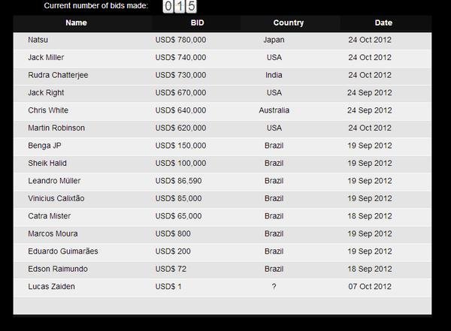The image size is (451, 331).
Task: Click Leandro Müller's name
Action: 54,181
